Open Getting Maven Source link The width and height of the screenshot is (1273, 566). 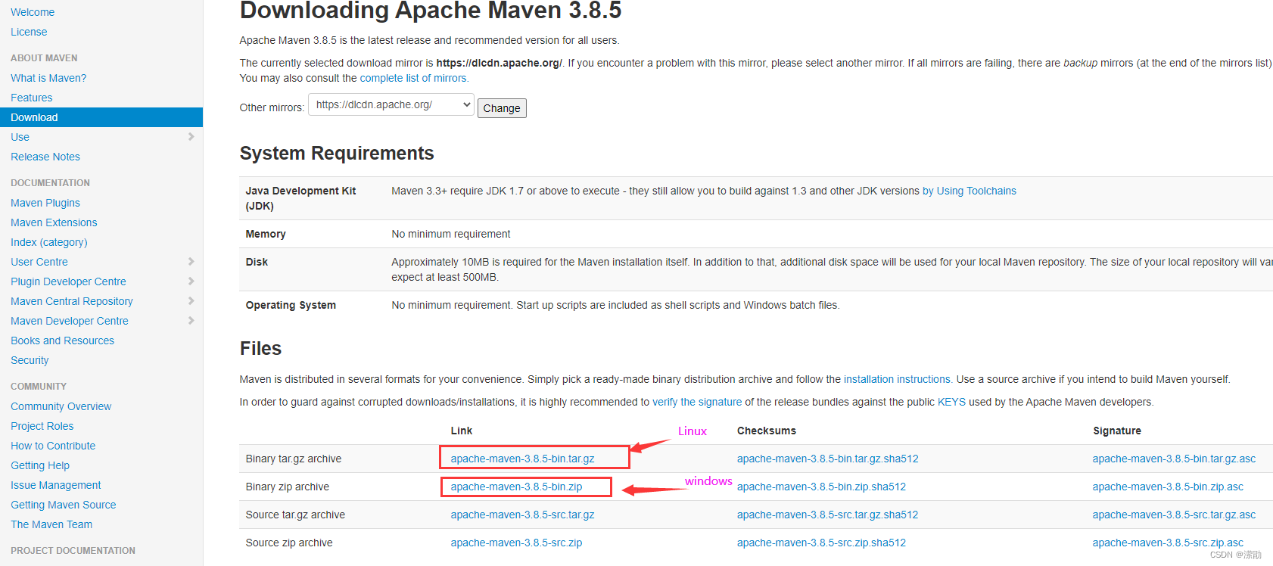[x=64, y=505]
